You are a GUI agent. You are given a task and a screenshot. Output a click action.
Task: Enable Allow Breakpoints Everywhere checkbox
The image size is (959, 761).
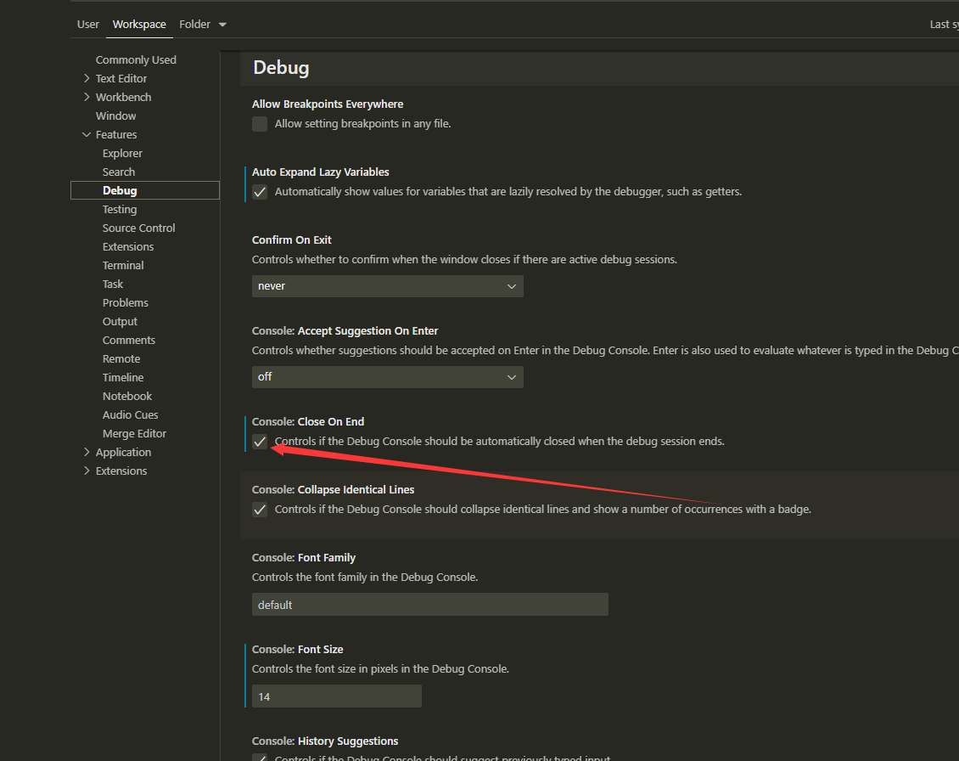(x=260, y=124)
